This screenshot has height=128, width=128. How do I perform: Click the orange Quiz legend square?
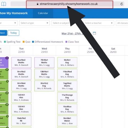click(24, 42)
